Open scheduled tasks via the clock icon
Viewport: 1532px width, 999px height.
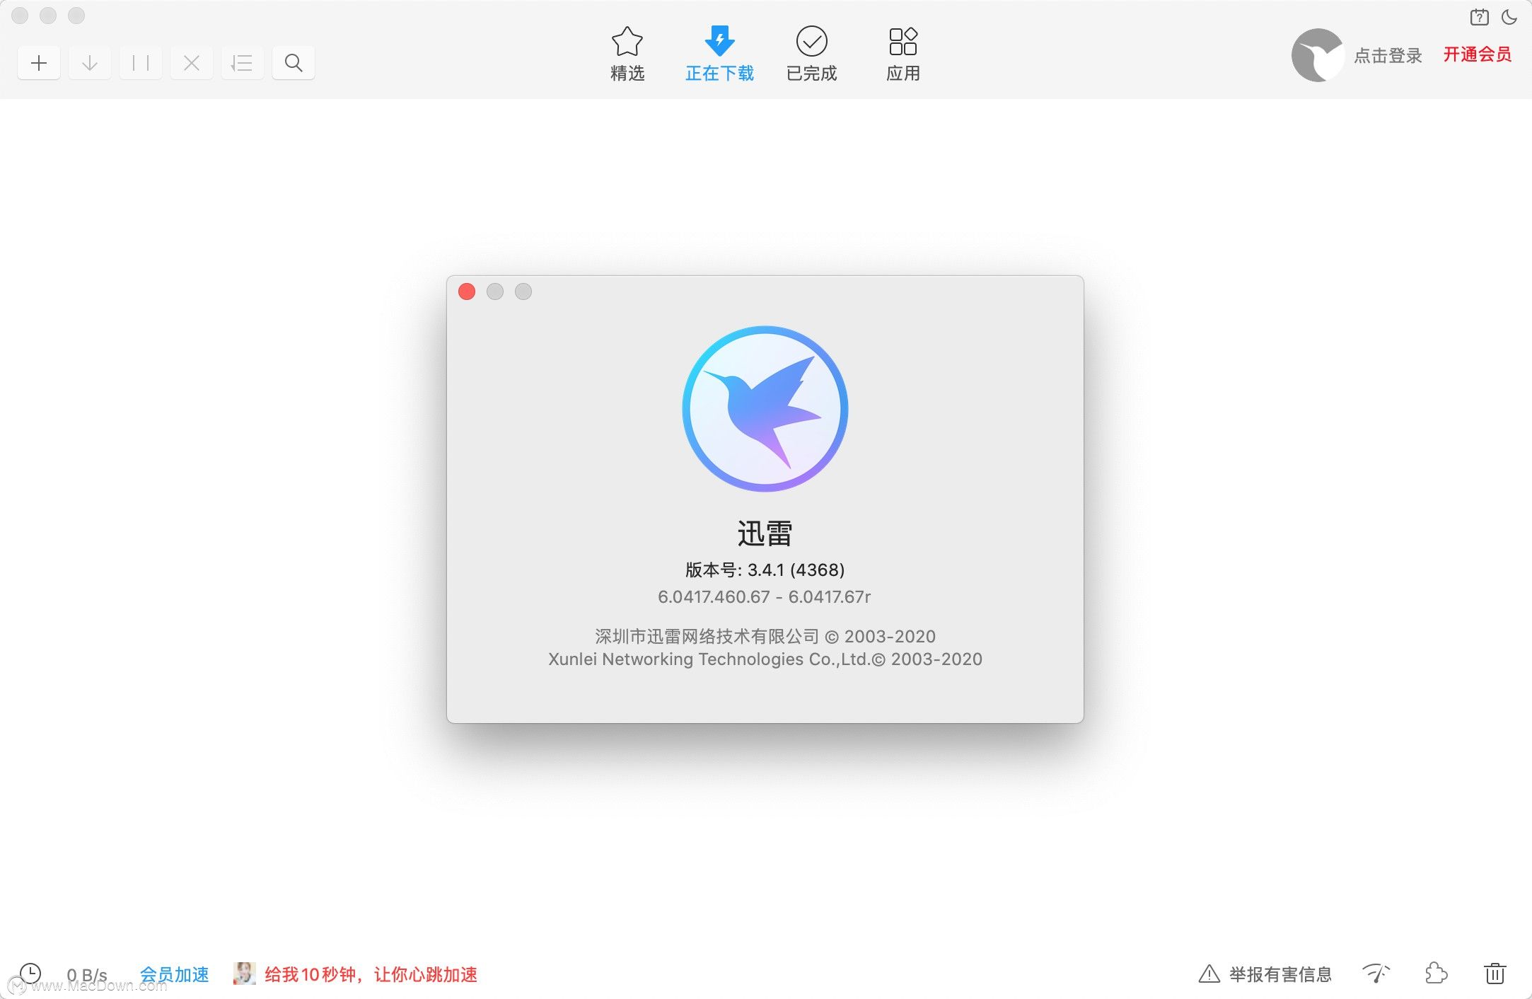tap(30, 974)
